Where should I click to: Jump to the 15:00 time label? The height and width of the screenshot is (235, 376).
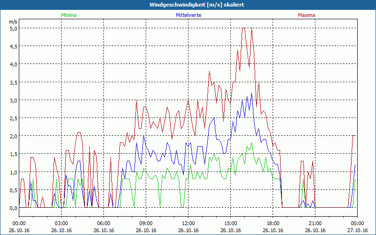pos(231,223)
